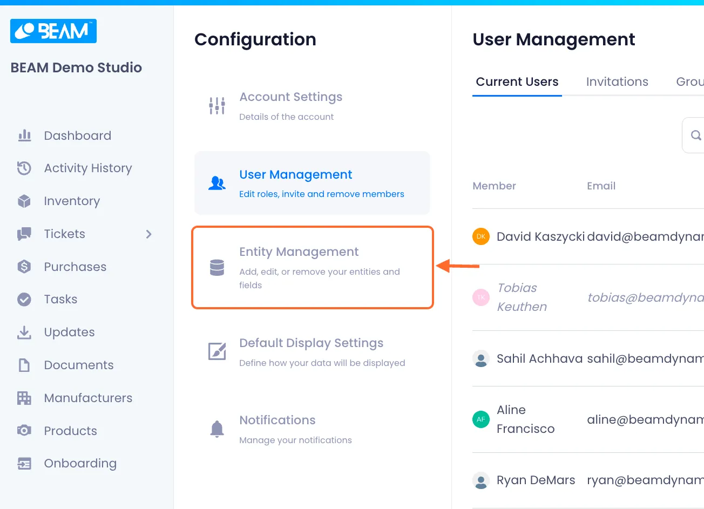Open the Products page

(x=71, y=431)
